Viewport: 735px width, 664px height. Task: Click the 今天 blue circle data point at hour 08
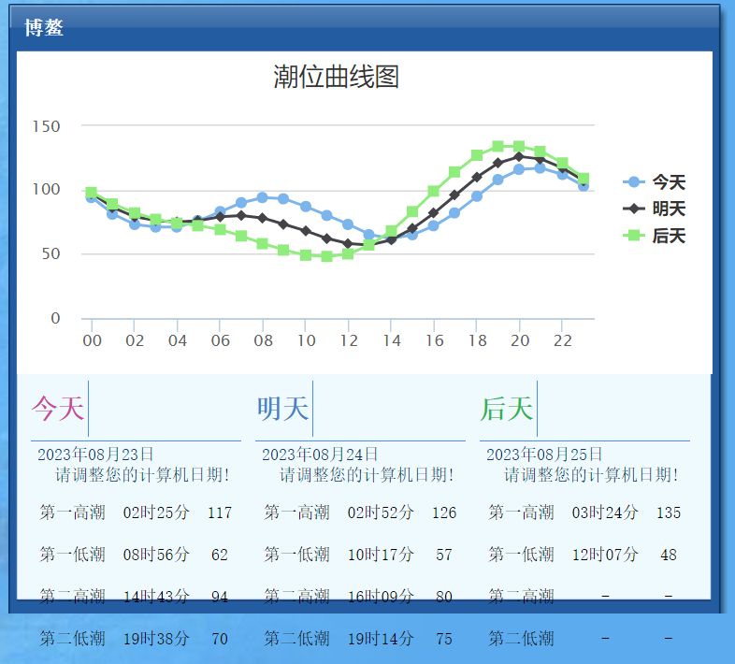pos(263,198)
